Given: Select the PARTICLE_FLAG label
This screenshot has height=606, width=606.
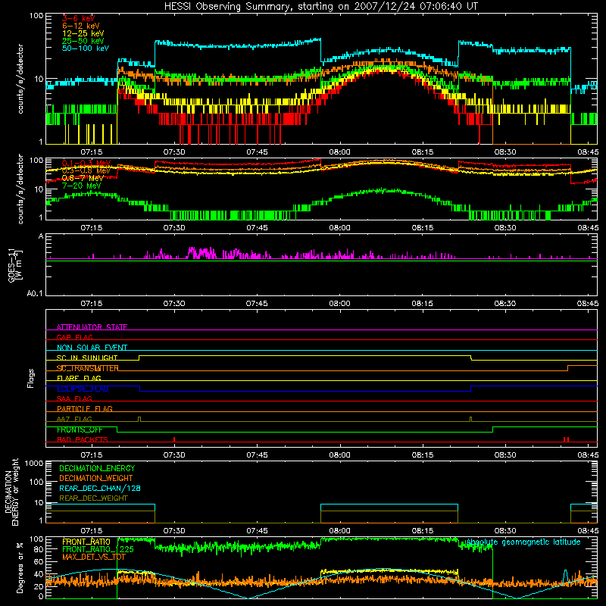Looking at the screenshot, I should click(85, 409).
